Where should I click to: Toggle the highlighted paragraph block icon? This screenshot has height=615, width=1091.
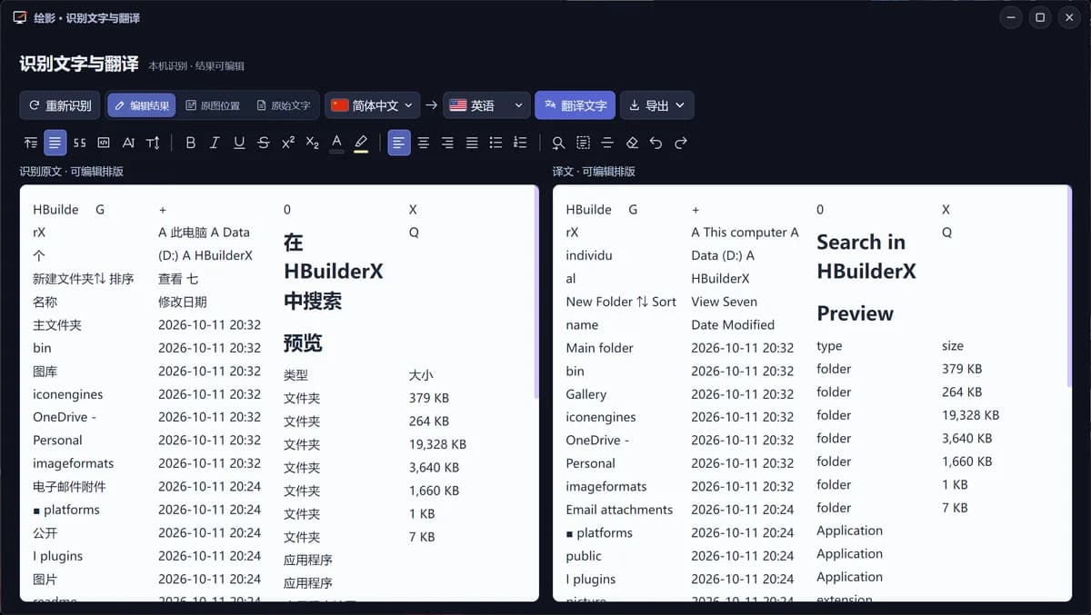pos(55,143)
